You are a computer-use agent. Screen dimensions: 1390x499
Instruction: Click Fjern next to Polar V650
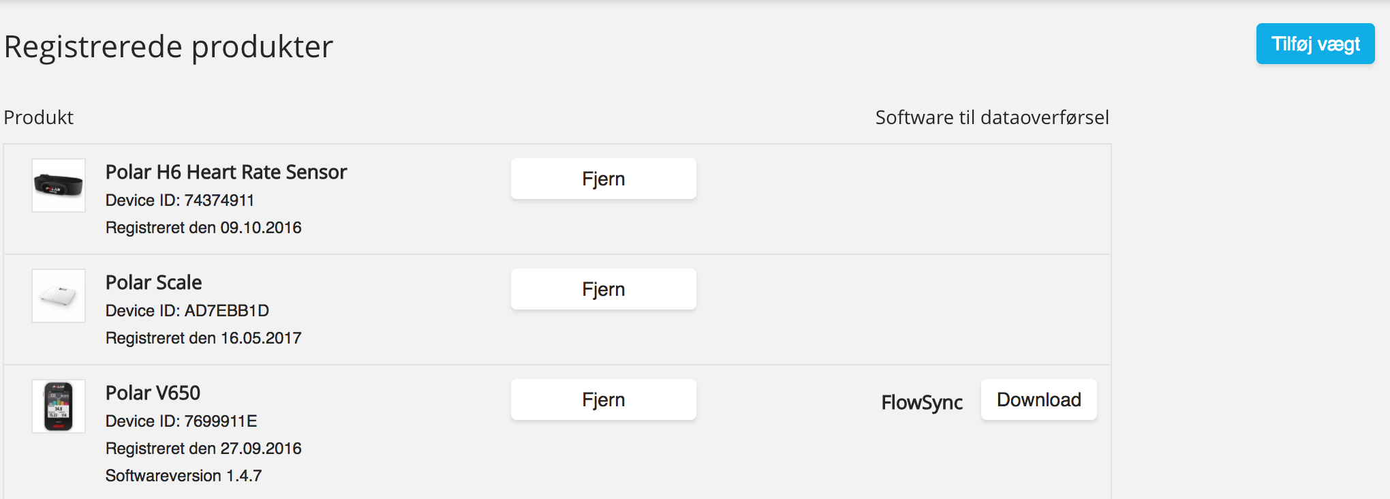(604, 399)
